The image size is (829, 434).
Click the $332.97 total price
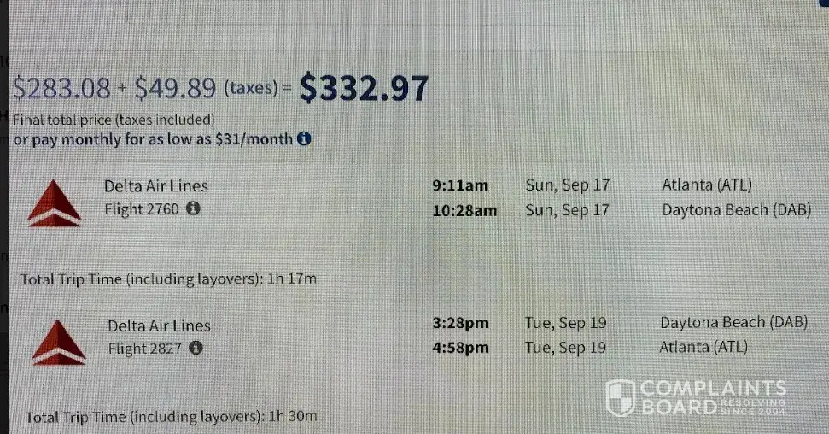point(364,88)
